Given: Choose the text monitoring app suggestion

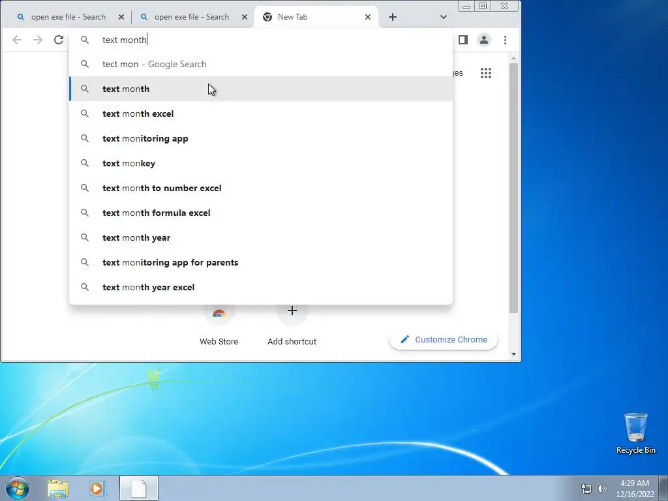Looking at the screenshot, I should (x=261, y=138).
